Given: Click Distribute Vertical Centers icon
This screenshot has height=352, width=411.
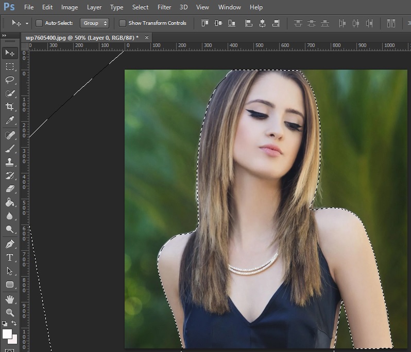Looking at the screenshot, I should [x=312, y=23].
